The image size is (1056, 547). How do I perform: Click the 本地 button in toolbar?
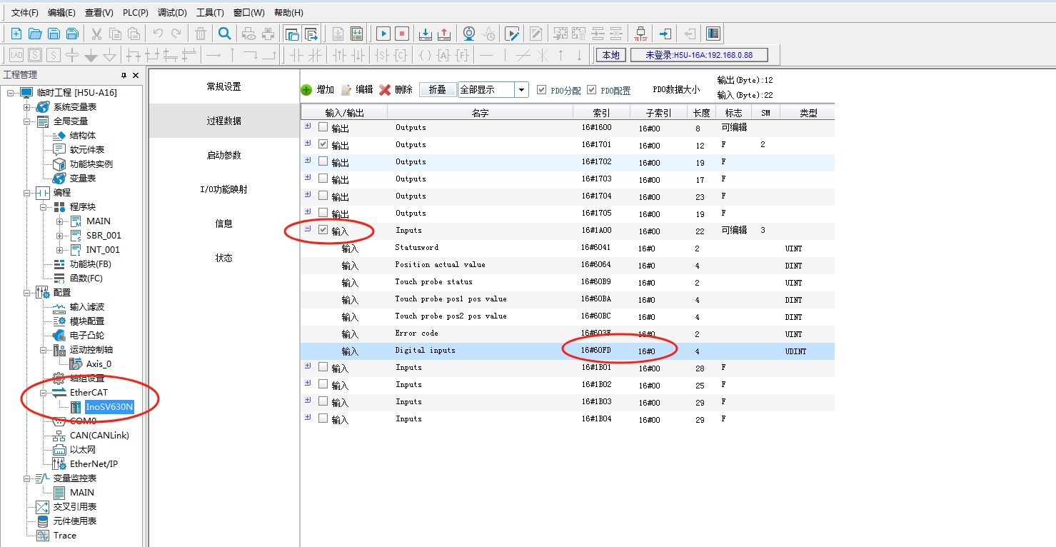click(x=610, y=55)
